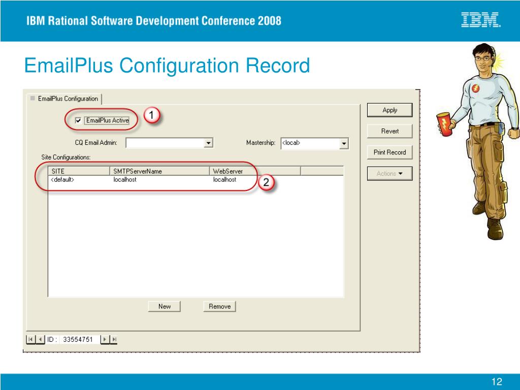
Task: Click the Revert button
Action: point(389,131)
